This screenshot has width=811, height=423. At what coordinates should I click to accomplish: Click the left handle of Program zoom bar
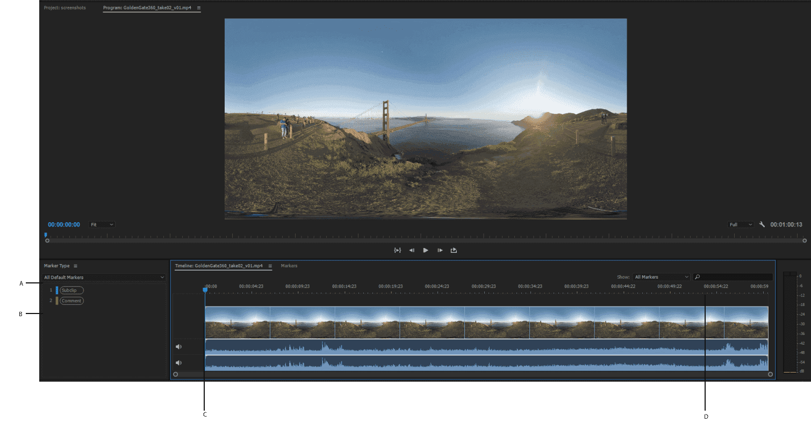click(x=47, y=241)
